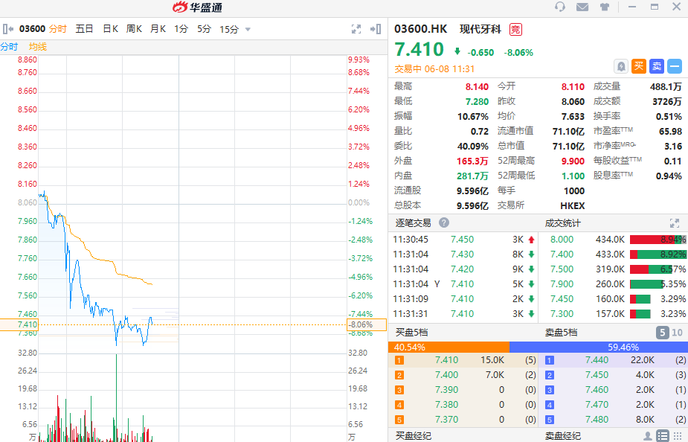Expand chart to fullscreen icon
Viewport: 688px width, 442px height.
click(x=356, y=29)
